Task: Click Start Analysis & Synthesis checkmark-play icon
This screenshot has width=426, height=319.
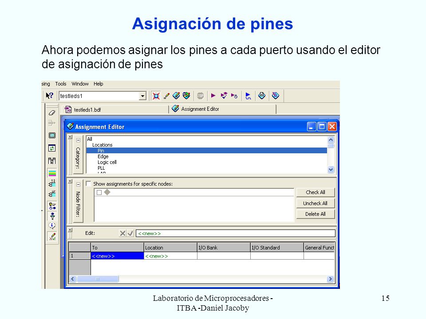Action: point(224,96)
